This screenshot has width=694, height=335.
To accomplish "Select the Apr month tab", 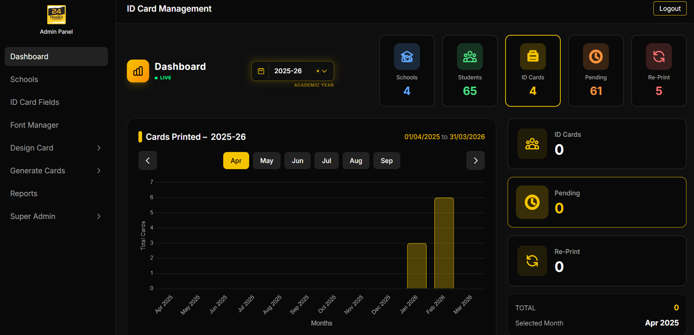I will 236,161.
